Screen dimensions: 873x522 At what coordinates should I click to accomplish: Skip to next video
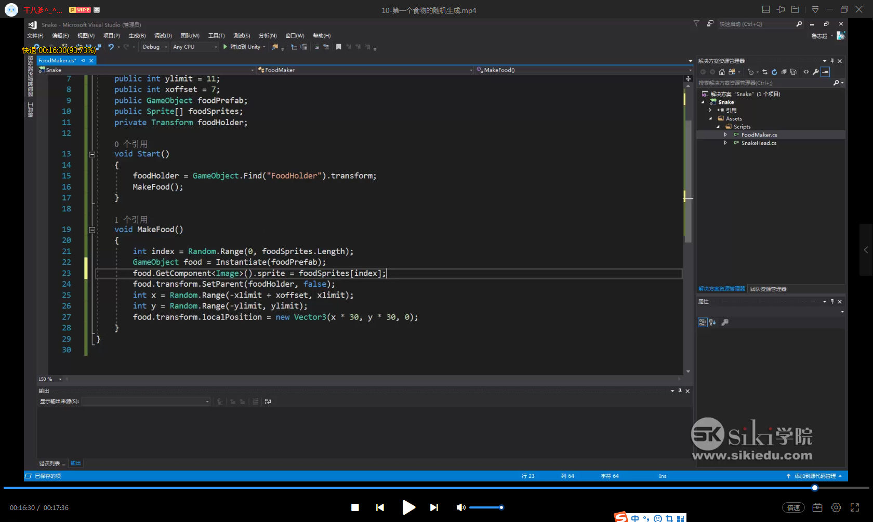(434, 508)
